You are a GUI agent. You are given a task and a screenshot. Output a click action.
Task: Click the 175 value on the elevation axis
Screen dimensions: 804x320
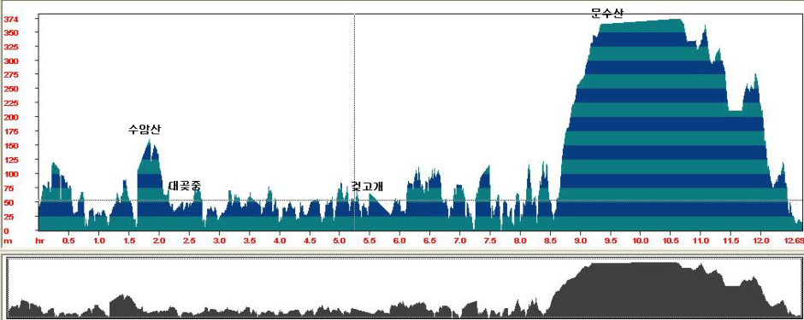[11, 131]
